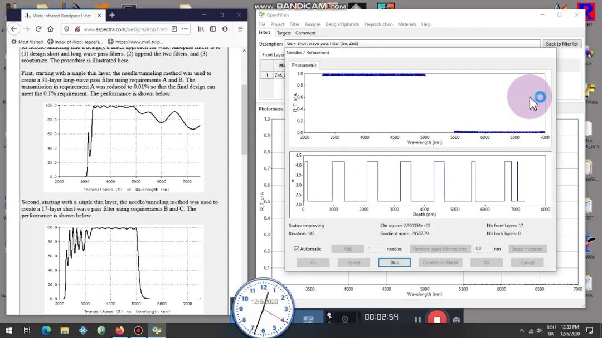Image resolution: width=602 pixels, height=338 pixels.
Task: Toggle reader view in address bar
Action: click(174, 29)
